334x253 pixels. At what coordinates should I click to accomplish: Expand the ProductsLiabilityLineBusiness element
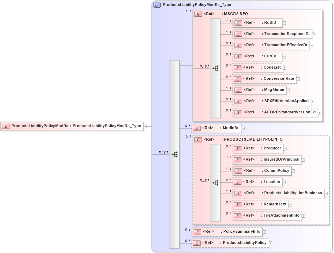(326, 193)
